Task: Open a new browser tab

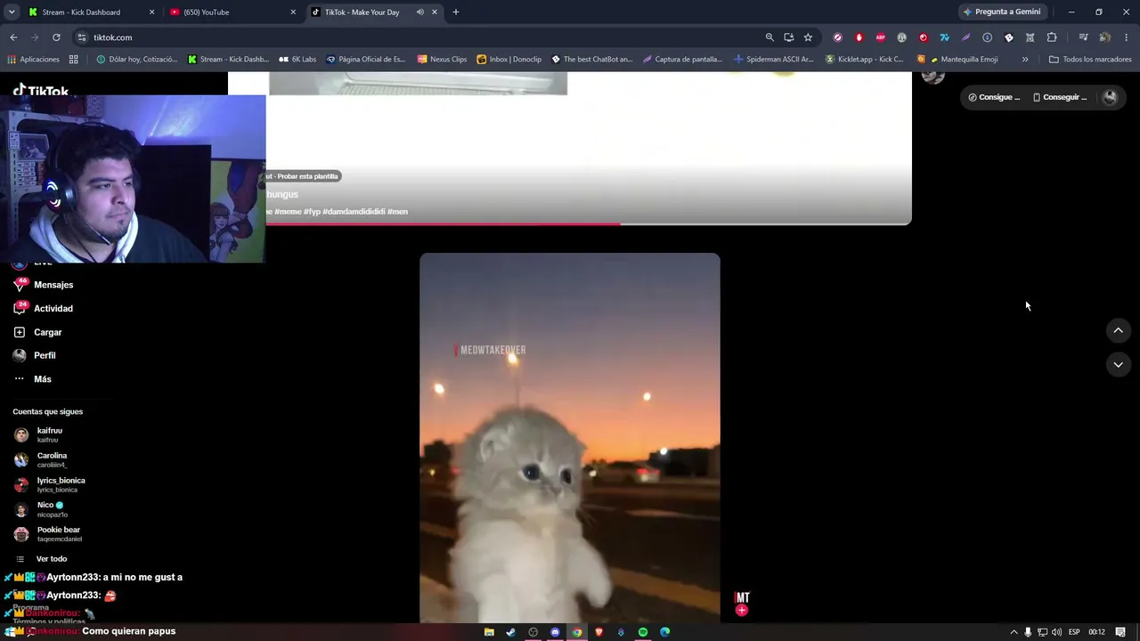Action: (456, 12)
